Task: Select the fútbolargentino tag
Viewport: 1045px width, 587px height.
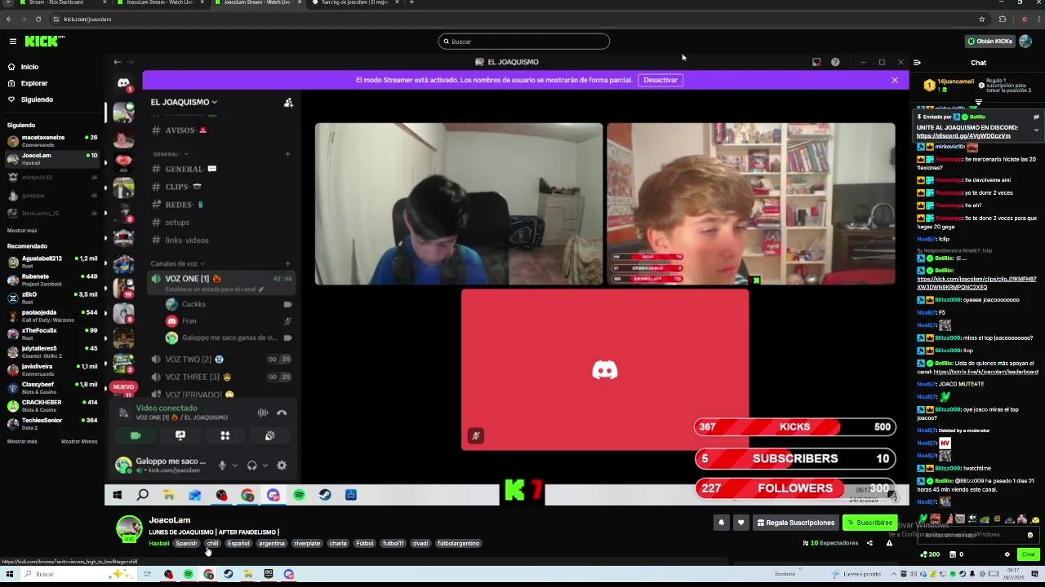Action: coord(458,543)
